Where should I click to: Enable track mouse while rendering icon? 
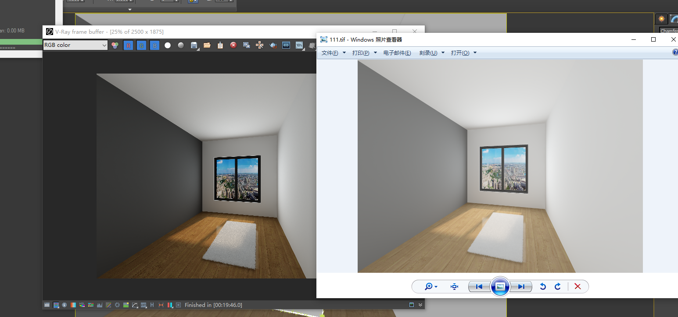tap(260, 45)
